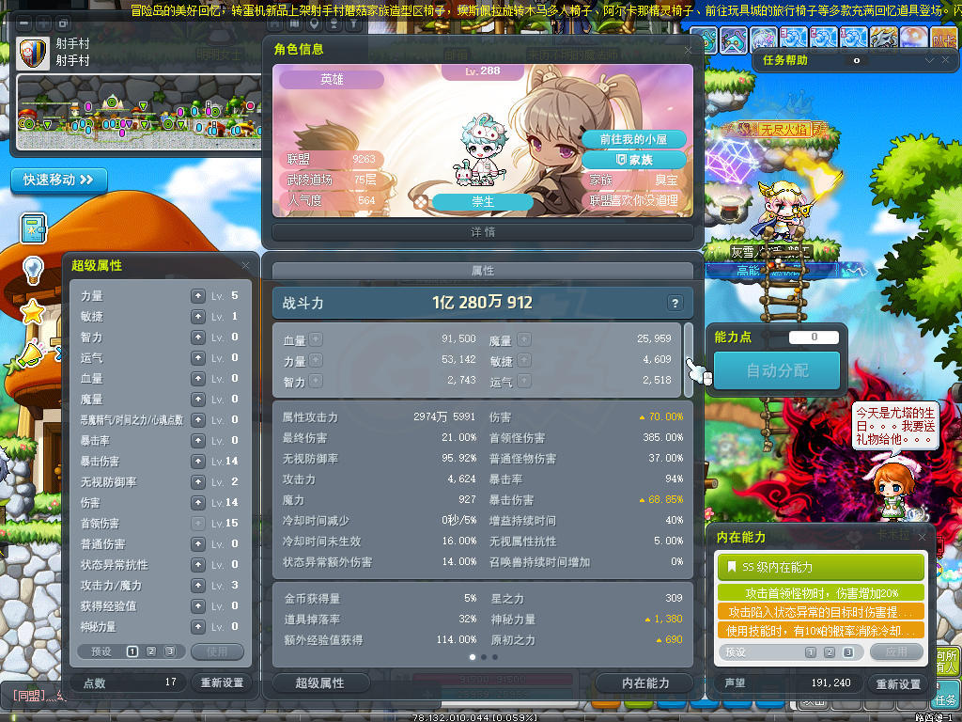Click inner ability 重新设置 reset button
Viewport: 962px width, 722px height.
(x=897, y=684)
